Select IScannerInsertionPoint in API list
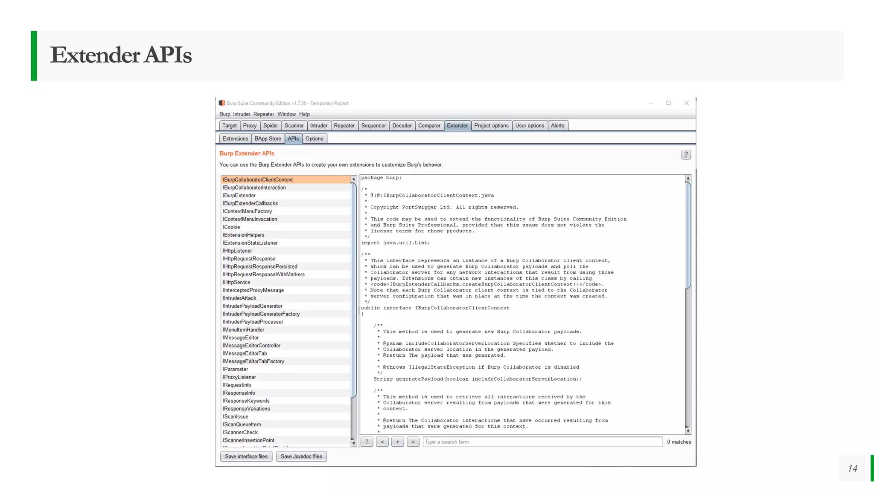The image size is (874, 491). coord(286,440)
